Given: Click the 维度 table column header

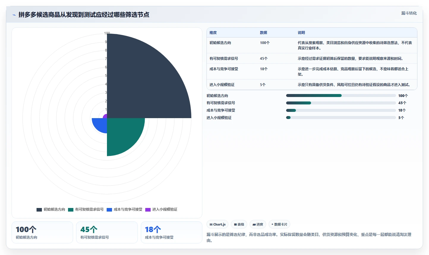Looking at the screenshot, I should [x=213, y=33].
